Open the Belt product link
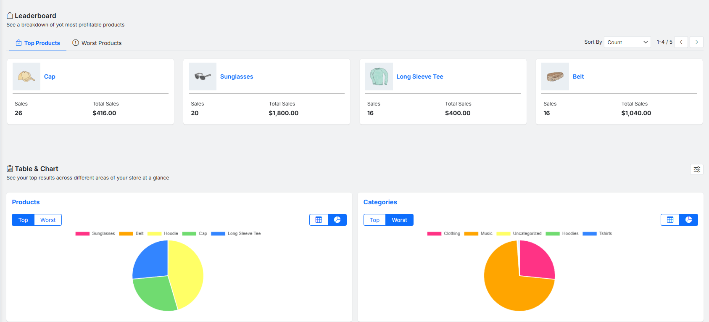Screen dimensions: 709x322 578,77
